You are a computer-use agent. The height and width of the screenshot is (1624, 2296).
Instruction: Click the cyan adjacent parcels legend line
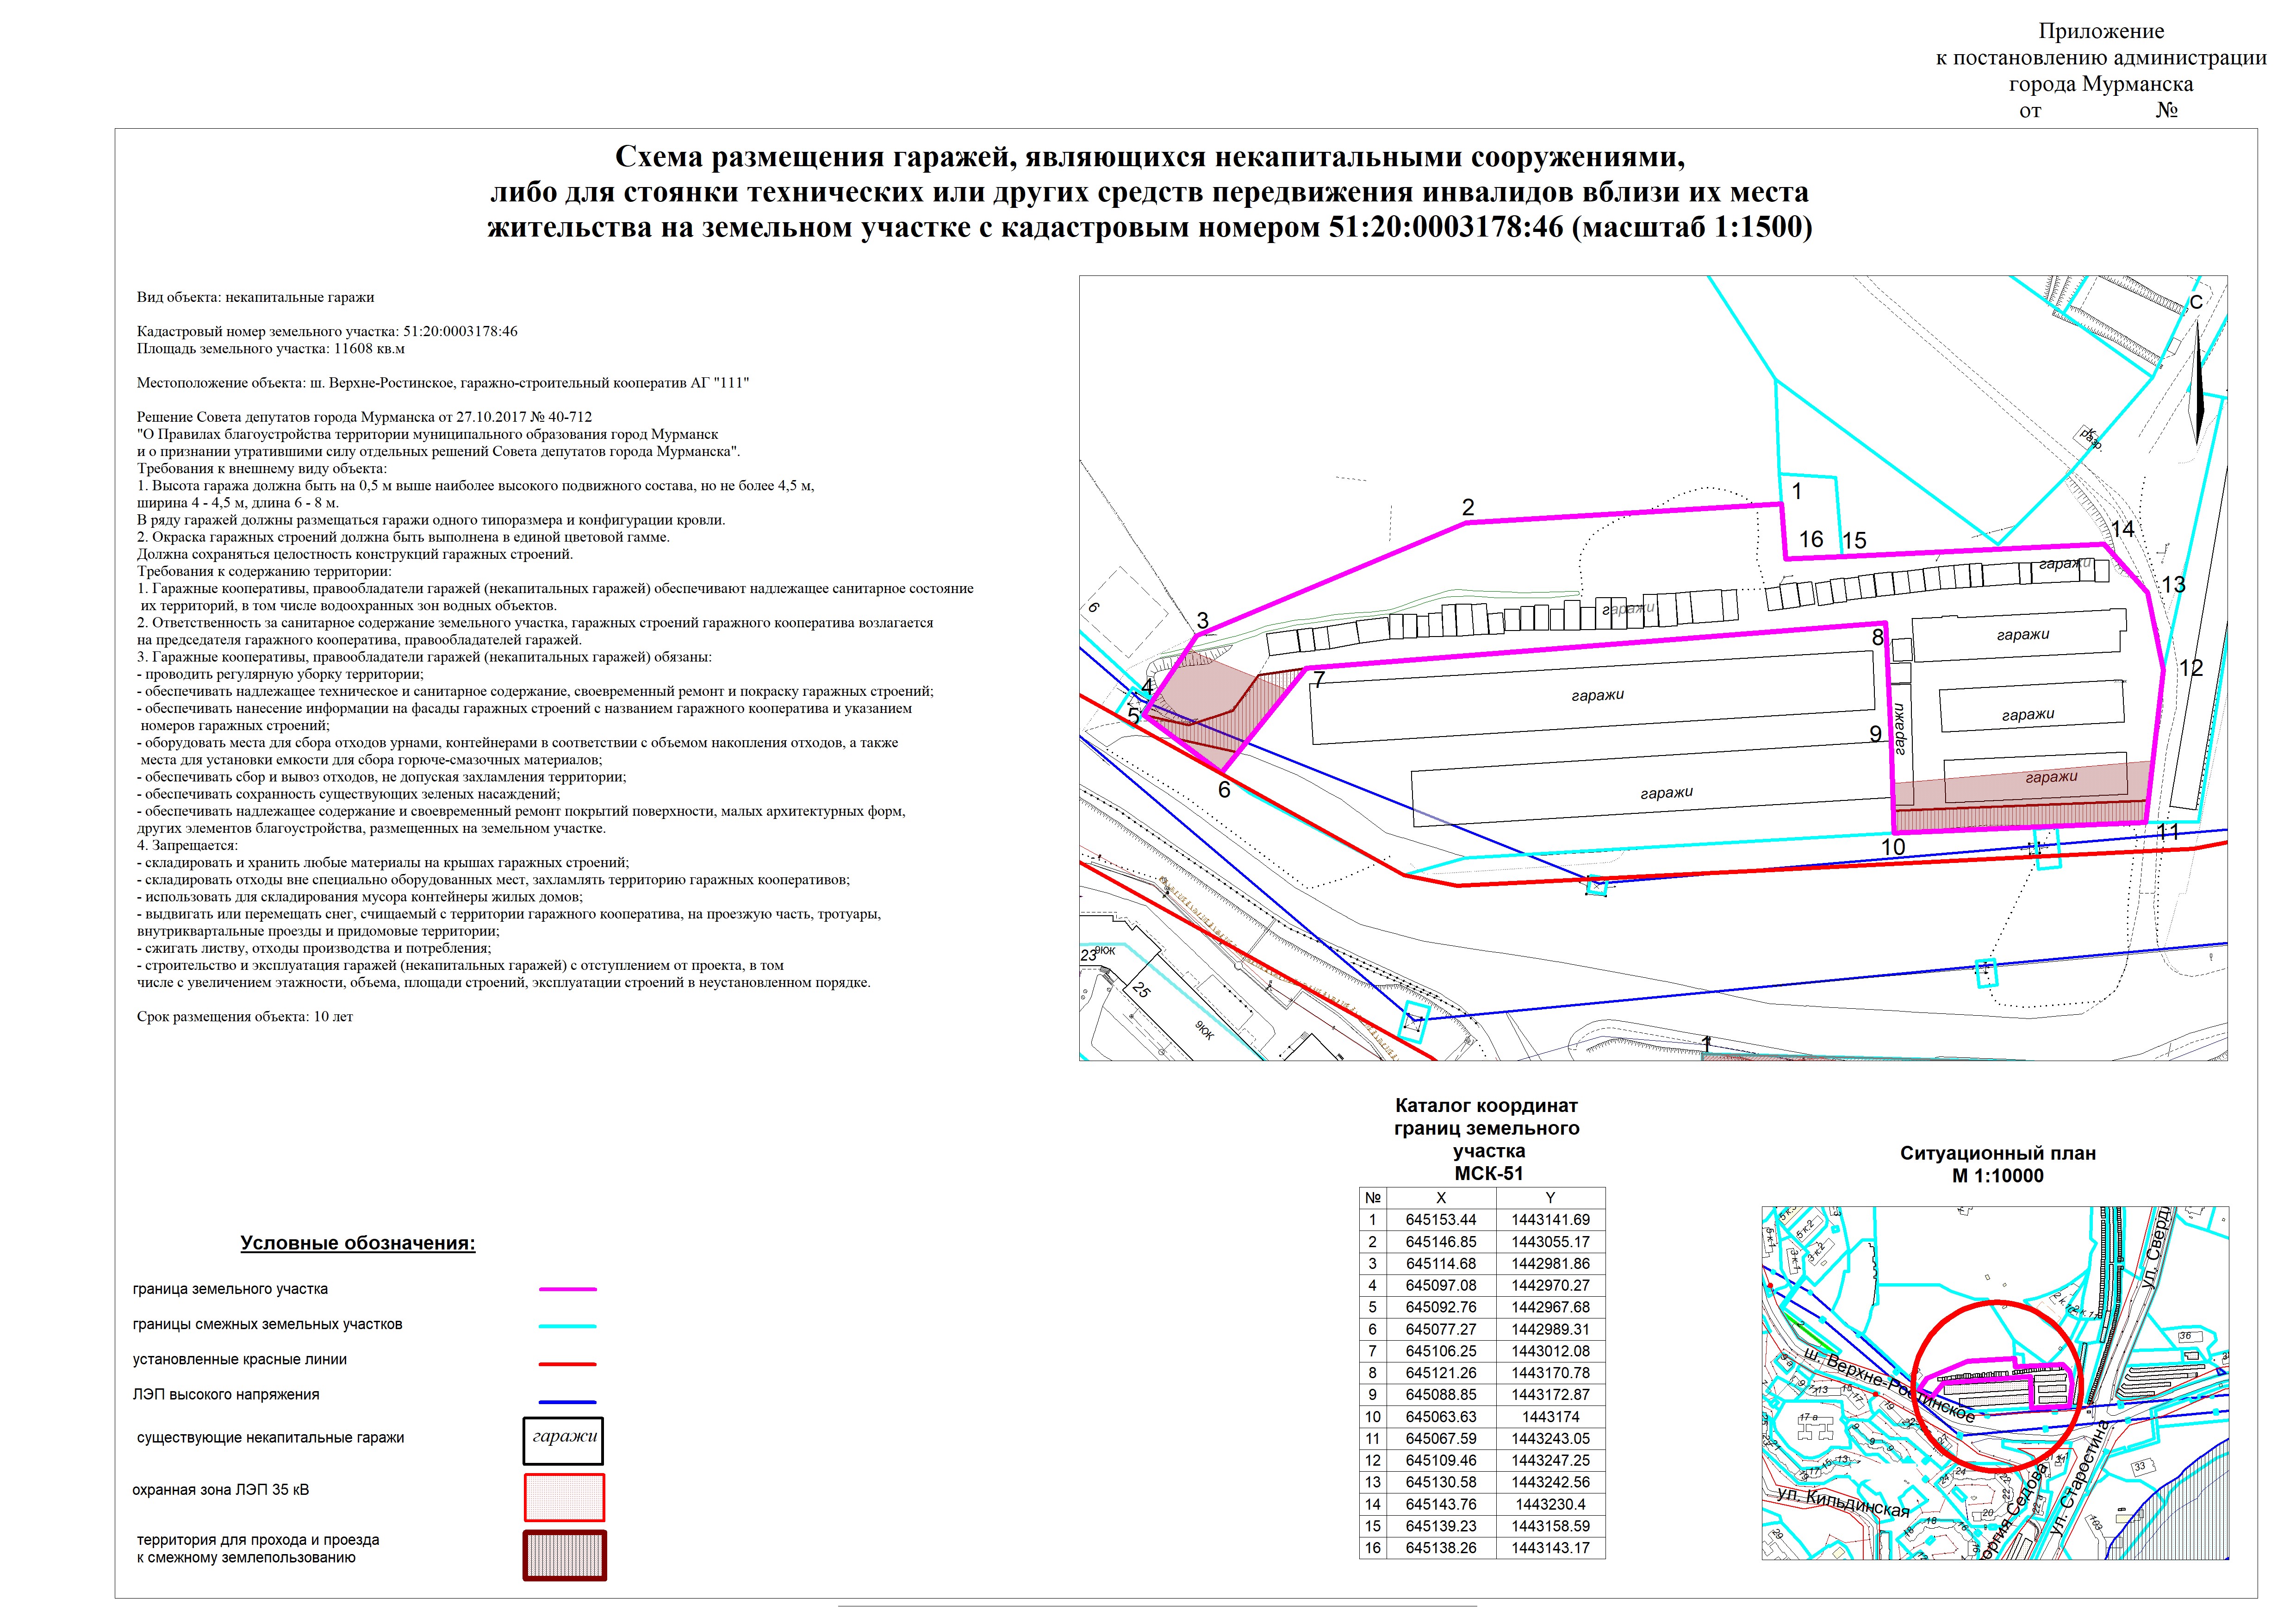pyautogui.click(x=567, y=1326)
